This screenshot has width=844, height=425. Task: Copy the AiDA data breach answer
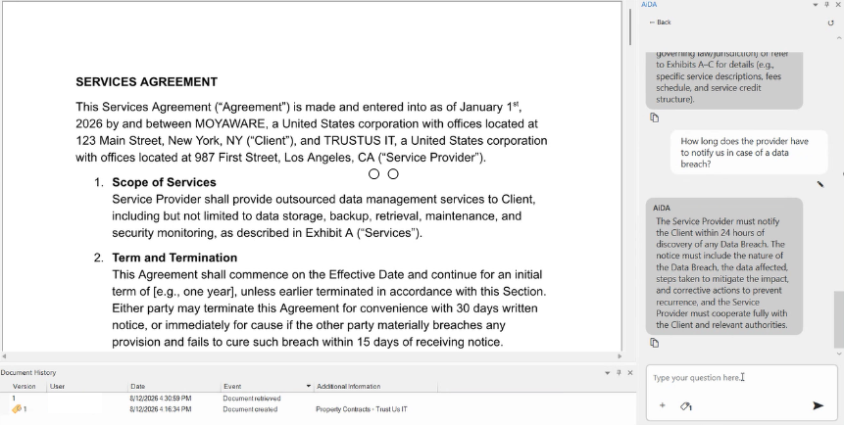pyautogui.click(x=655, y=343)
